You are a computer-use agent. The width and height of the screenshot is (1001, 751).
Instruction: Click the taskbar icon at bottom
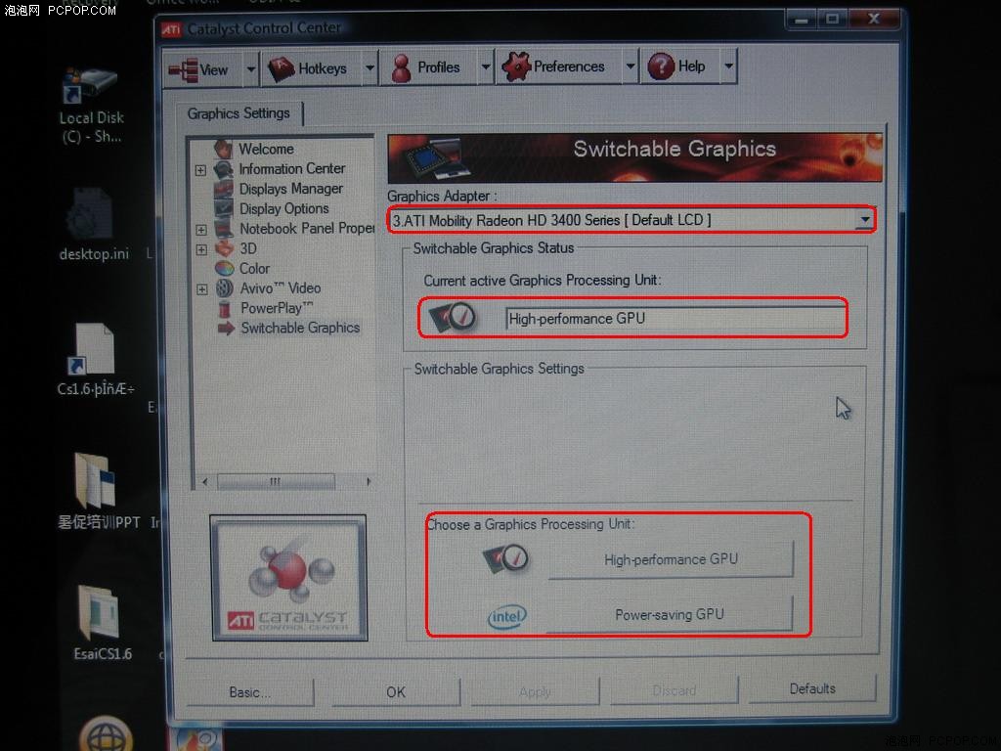[x=196, y=739]
